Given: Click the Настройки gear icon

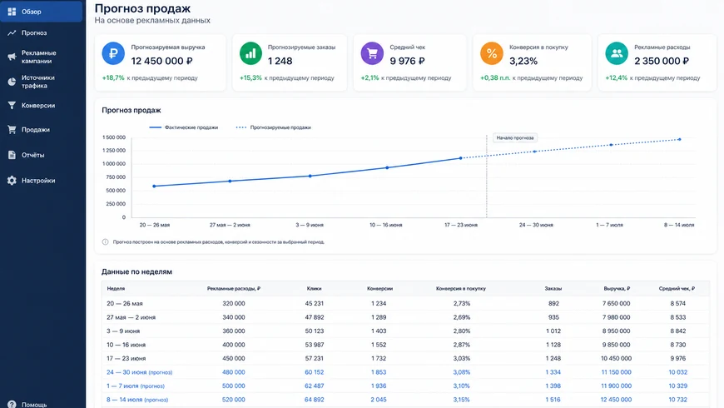Looking at the screenshot, I should pos(12,180).
